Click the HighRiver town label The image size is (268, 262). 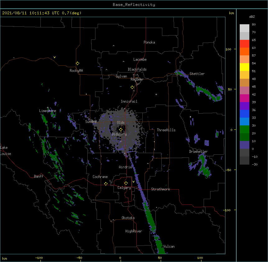click(x=134, y=231)
